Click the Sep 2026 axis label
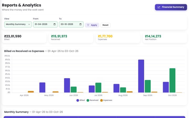This screenshot has height=118, width=189. (148, 95)
